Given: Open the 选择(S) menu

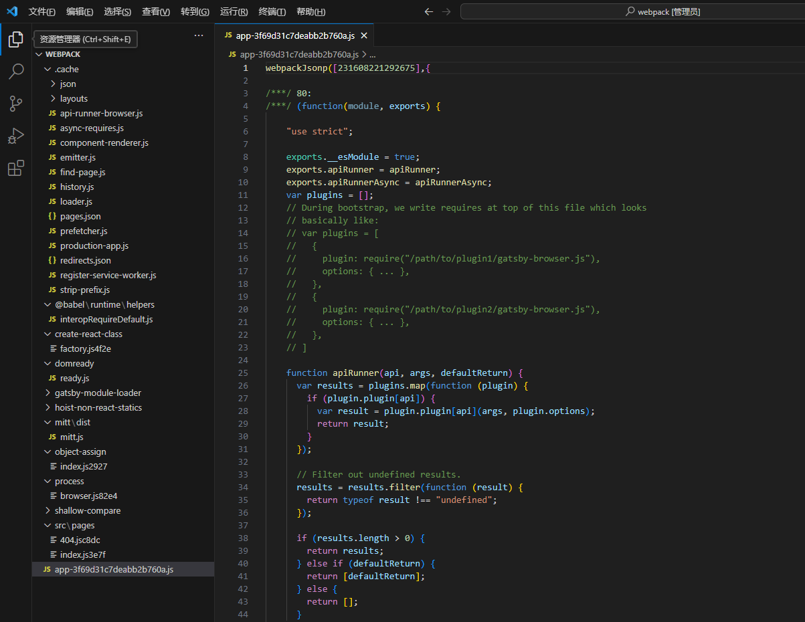Looking at the screenshot, I should (118, 12).
